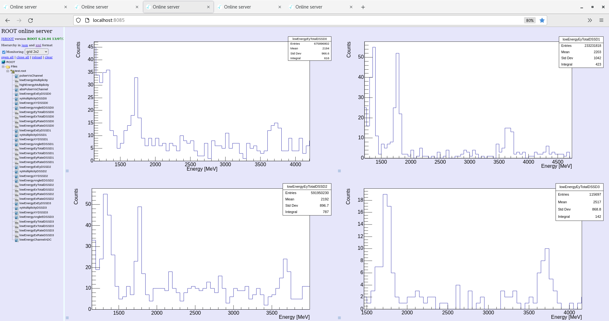Image resolution: width=609 pixels, height=321 pixels.
Task: Click the close all link
Action: (23, 57)
